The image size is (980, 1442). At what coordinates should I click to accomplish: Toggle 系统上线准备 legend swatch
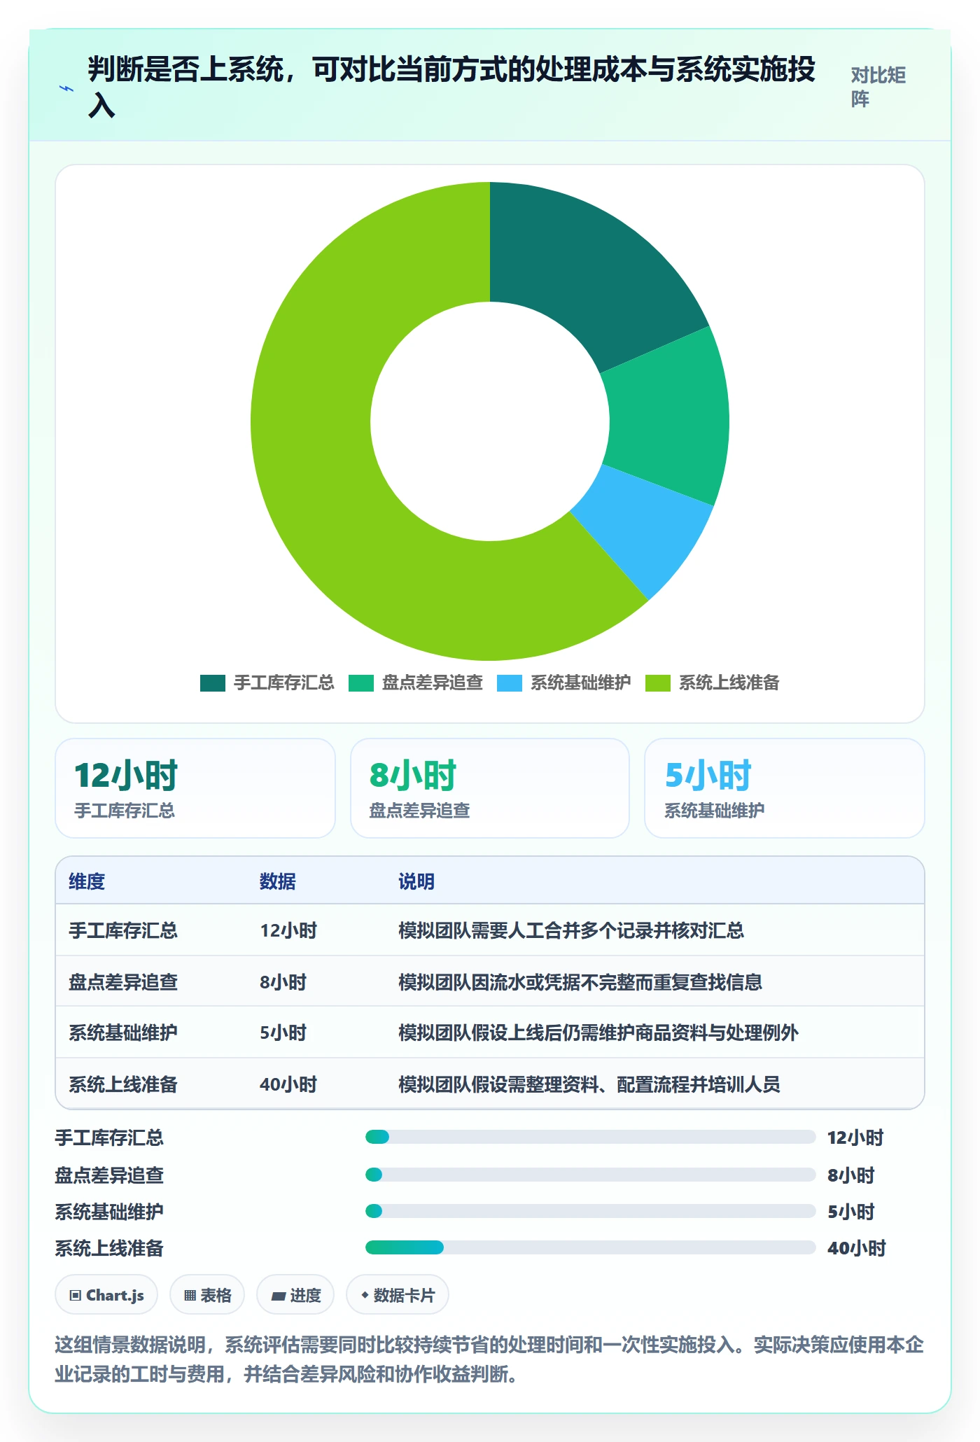[x=658, y=682]
